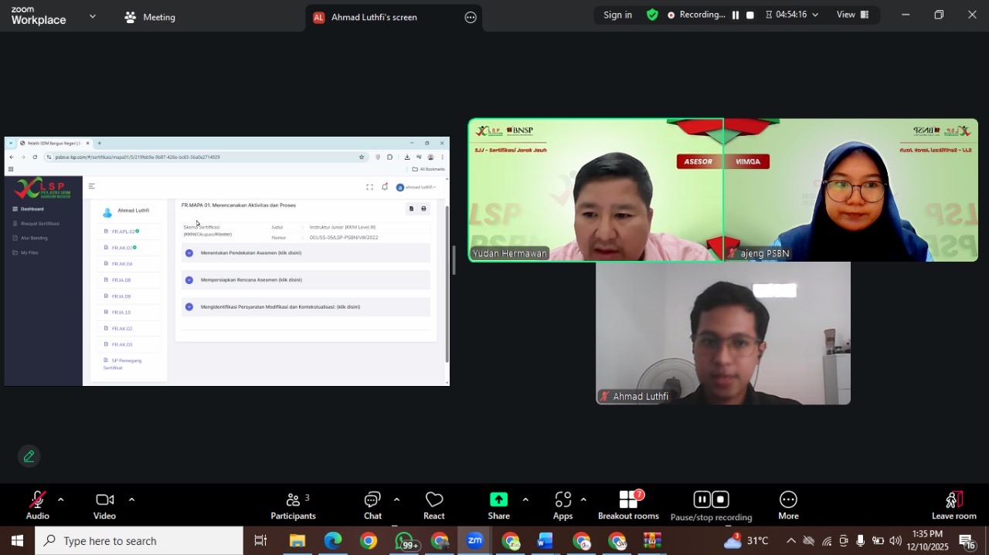
Task: Select the Ahmad Luthfi's screen tab
Action: click(x=374, y=17)
